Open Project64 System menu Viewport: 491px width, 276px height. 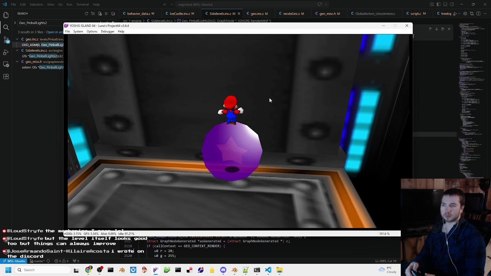(78, 31)
